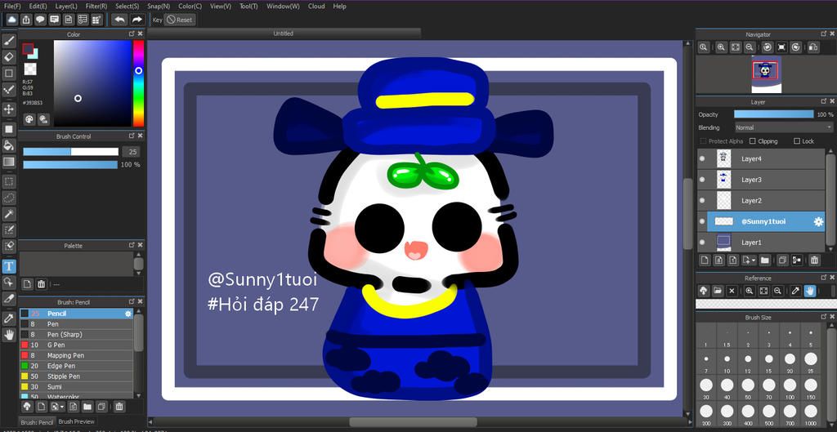Open the Blending mode dropdown

[784, 128]
